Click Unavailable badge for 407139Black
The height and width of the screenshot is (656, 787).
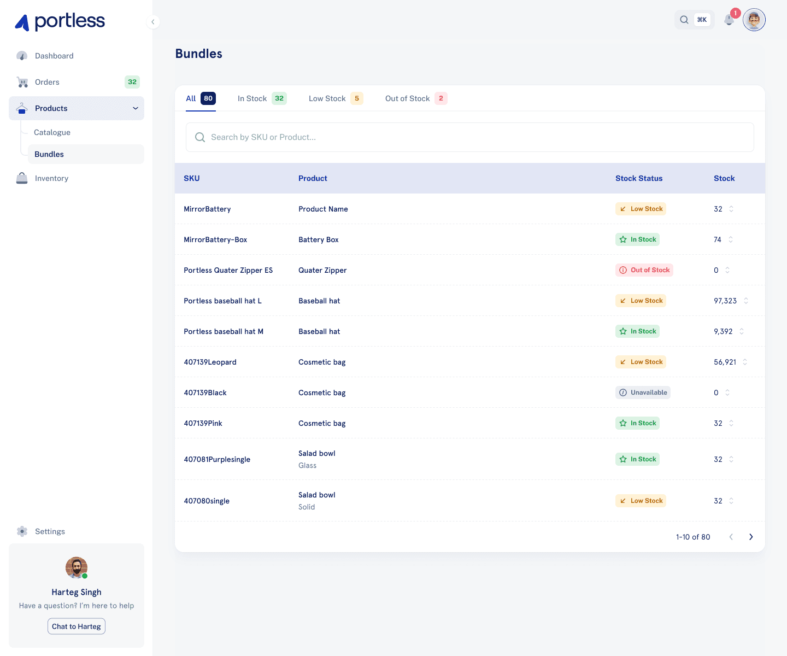(x=643, y=393)
